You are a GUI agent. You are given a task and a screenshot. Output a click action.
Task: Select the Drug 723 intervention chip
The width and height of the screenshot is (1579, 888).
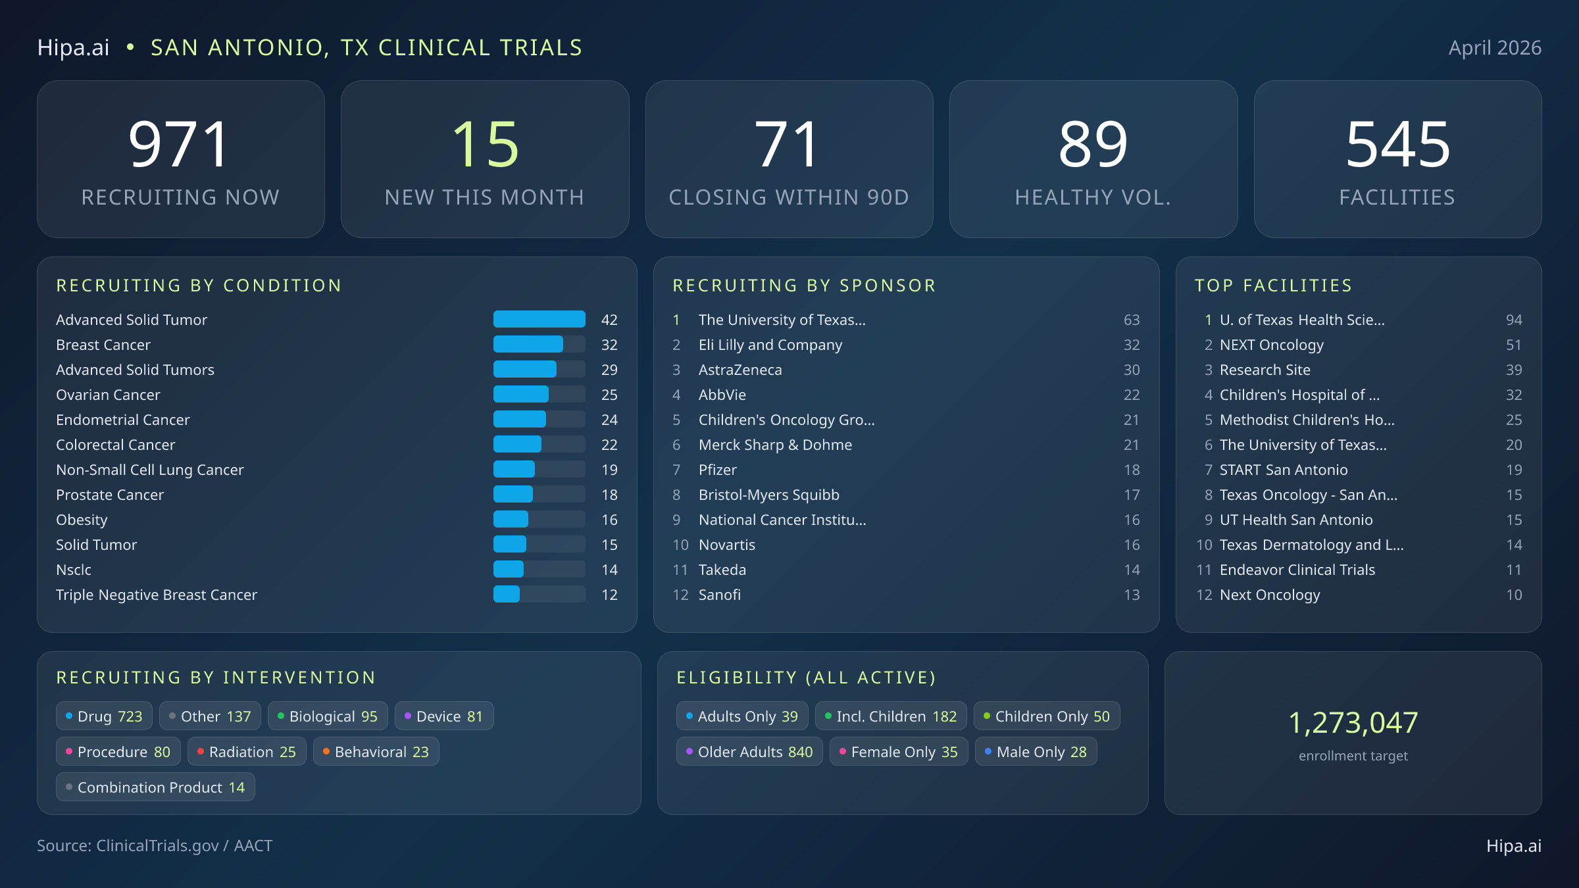point(104,716)
